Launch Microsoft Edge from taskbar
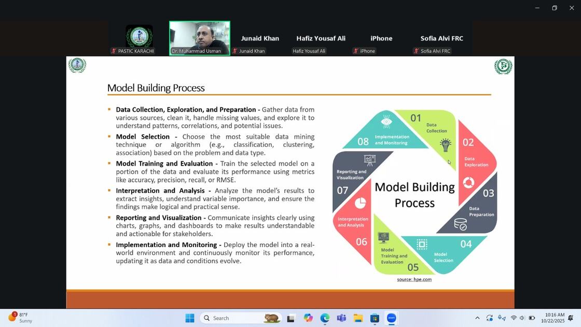 [325, 318]
